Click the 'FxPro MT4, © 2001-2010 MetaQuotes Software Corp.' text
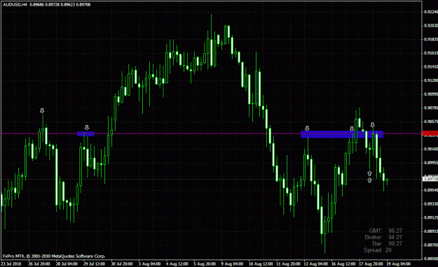 point(54,256)
